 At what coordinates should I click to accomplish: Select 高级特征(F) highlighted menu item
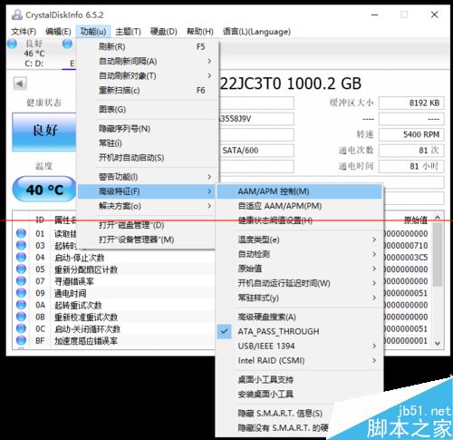[x=148, y=191]
